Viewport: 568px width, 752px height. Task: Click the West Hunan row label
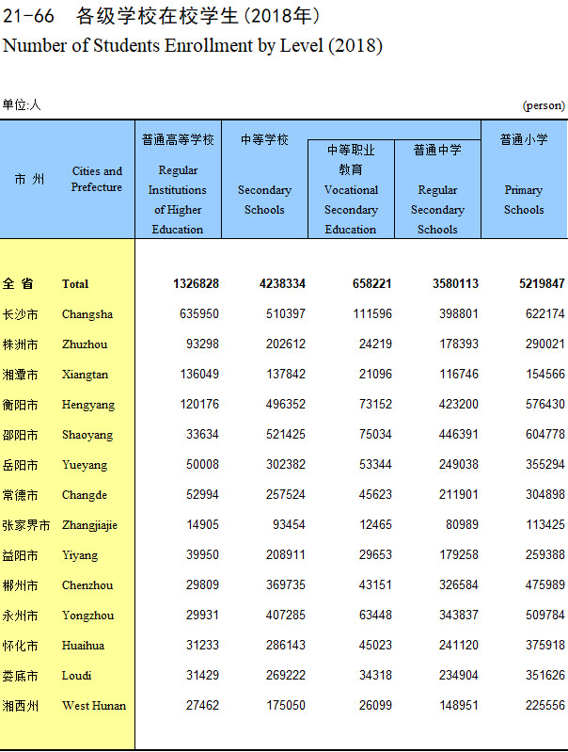[94, 706]
